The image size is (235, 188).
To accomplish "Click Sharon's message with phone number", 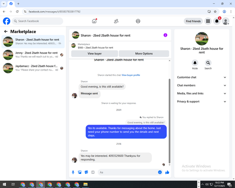I will (x=115, y=157).
